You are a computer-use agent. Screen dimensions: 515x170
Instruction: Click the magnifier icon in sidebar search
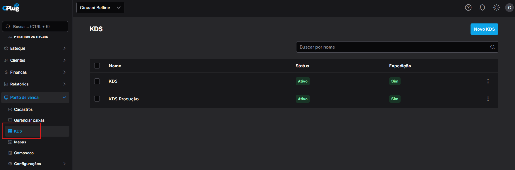coord(8,27)
